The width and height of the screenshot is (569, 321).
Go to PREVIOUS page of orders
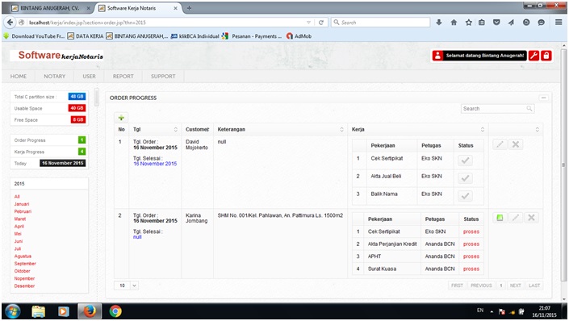click(481, 286)
